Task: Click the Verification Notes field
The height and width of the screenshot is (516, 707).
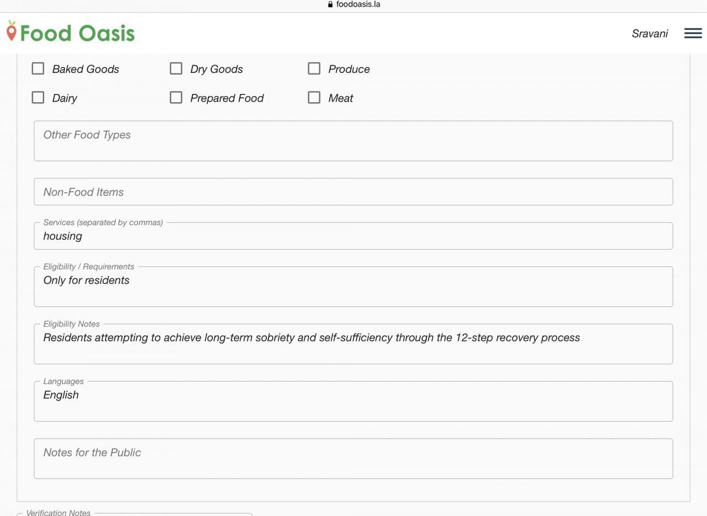Action: click(134, 514)
